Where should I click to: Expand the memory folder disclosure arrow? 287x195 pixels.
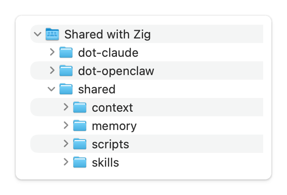click(x=66, y=126)
